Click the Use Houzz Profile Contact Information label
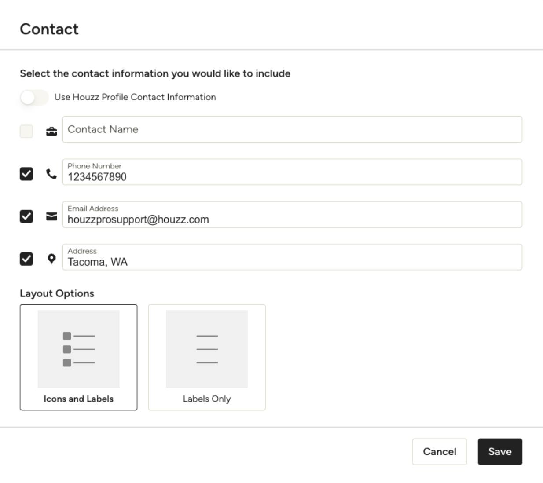This screenshot has height=483, width=543. [135, 97]
